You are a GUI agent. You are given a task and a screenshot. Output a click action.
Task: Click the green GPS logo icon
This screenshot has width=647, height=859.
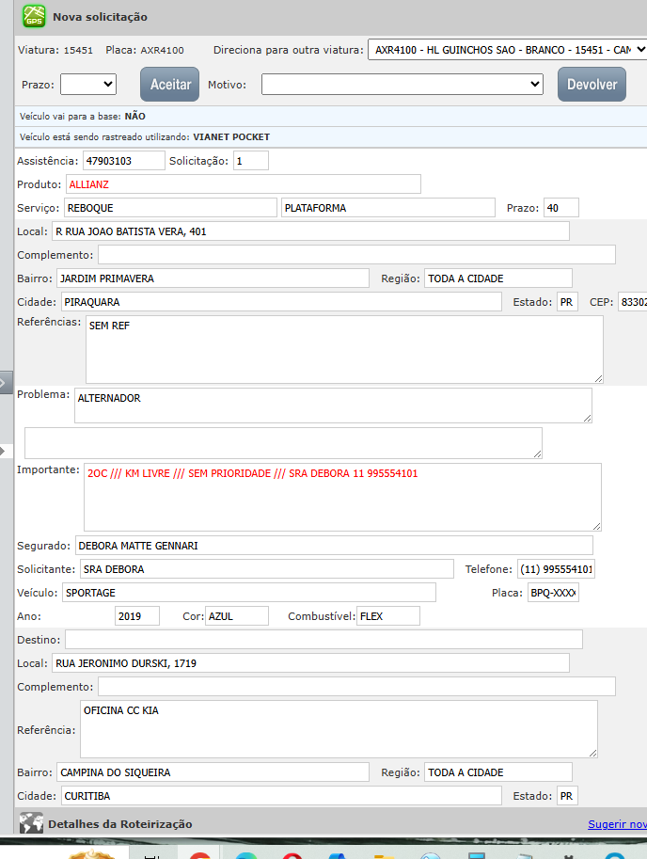pyautogui.click(x=34, y=17)
